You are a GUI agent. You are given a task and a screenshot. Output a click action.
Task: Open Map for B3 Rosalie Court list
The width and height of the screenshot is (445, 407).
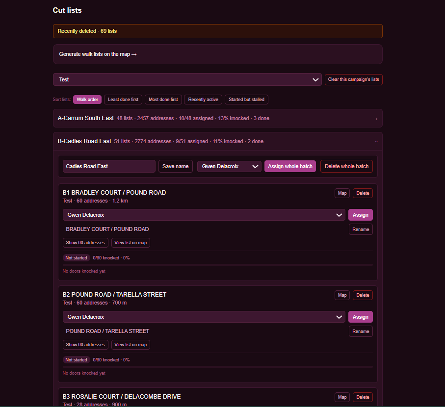coord(342,397)
